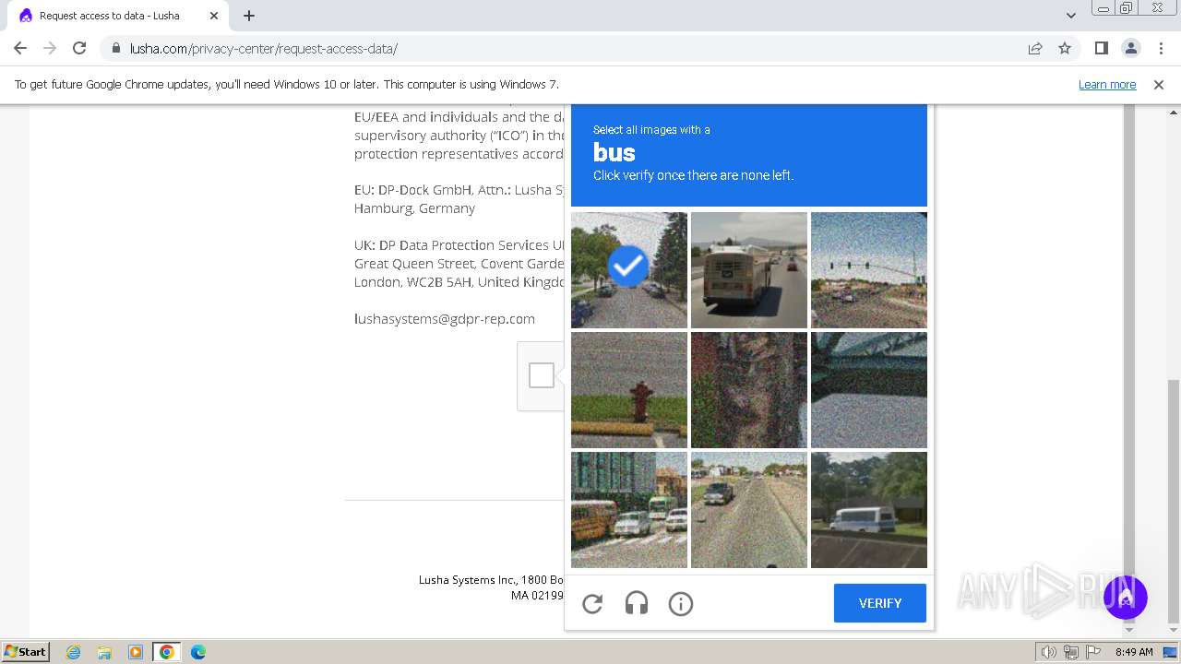The height and width of the screenshot is (664, 1181).
Task: Launch Microsoft Edge from the taskbar
Action: point(198,652)
